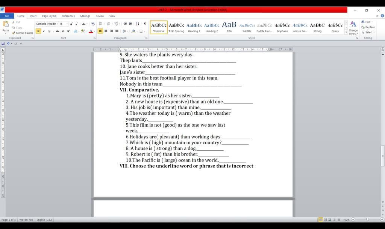Open the Bullets list dropdown
Viewport: 385px width, 229px height.
point(104,24)
